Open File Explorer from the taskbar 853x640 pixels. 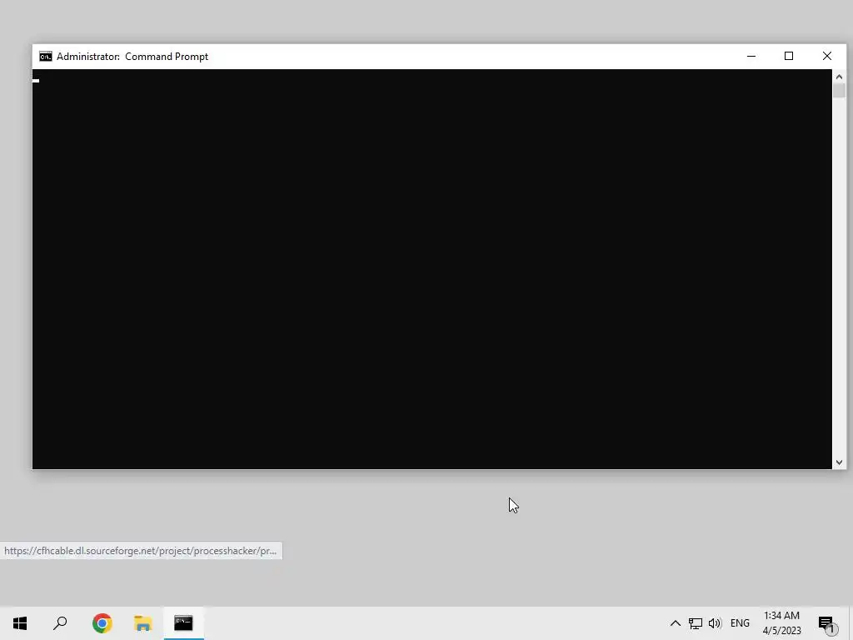click(142, 623)
